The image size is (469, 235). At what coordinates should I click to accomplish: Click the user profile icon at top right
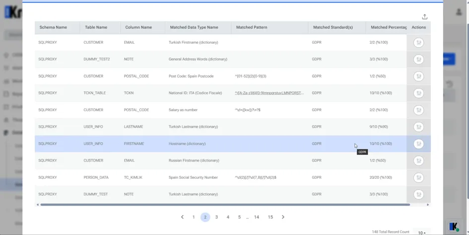(459, 12)
